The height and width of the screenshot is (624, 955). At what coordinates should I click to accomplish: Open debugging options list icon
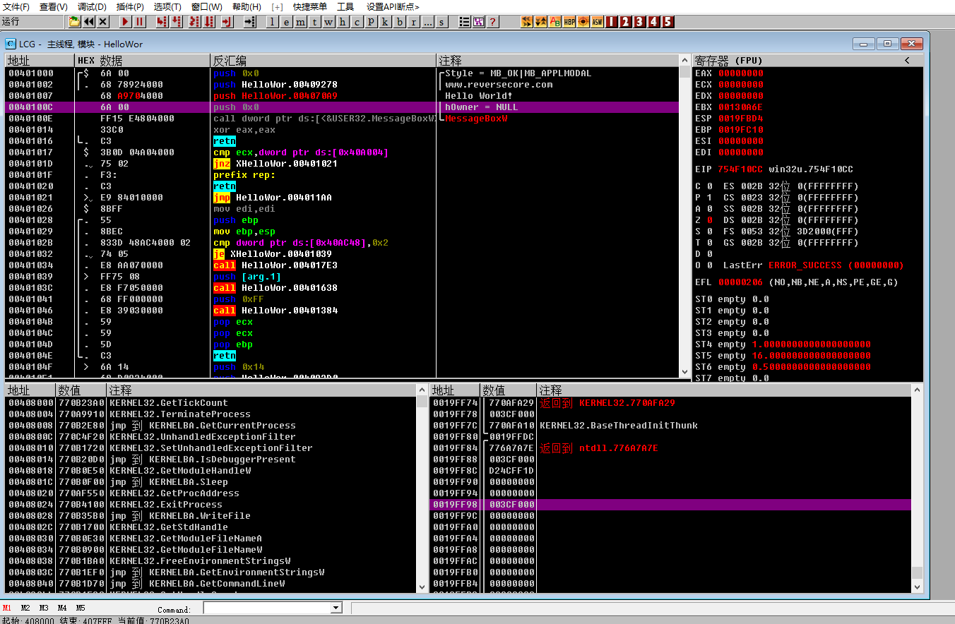tap(464, 22)
